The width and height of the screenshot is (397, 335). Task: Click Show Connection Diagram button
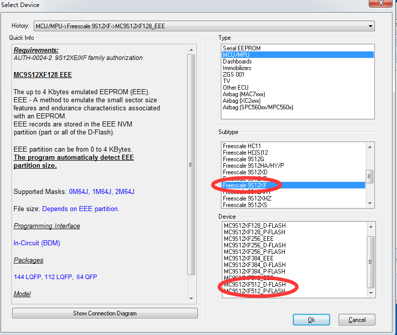pos(105,313)
